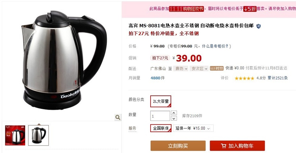Select the red promotional kettle thumbnail
Viewport: 296px width, 153px height.
(x=15, y=135)
